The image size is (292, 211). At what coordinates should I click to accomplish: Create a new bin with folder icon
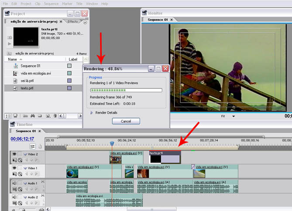tap(40, 116)
